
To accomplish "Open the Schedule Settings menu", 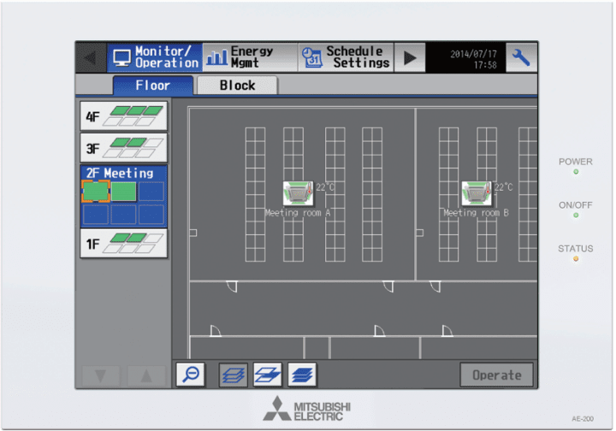I will click(x=346, y=57).
